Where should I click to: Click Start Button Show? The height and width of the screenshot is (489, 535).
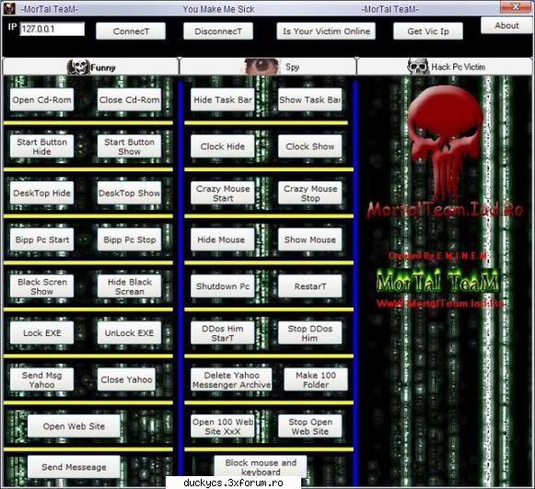pos(129,146)
